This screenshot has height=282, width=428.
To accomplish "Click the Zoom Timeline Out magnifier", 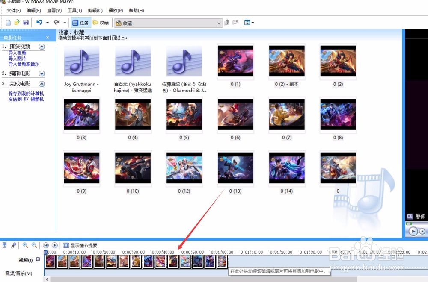I will pos(34,245).
